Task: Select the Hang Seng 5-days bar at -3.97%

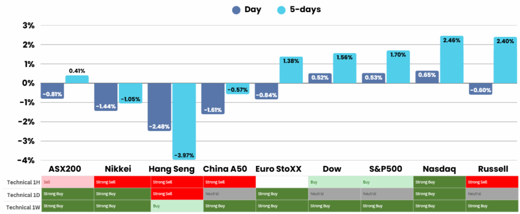Action: tap(184, 121)
